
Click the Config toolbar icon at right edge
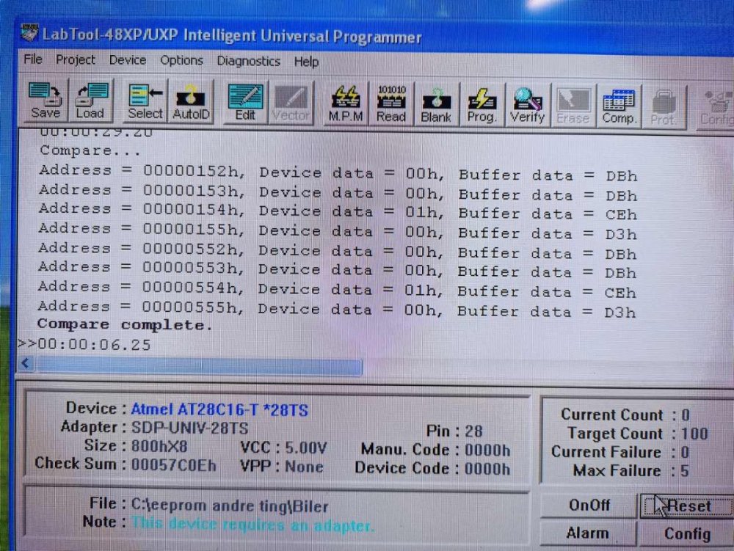716,108
